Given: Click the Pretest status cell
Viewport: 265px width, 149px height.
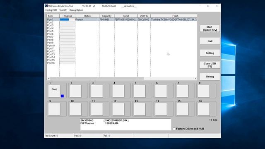Looking at the screenshot, I should pyautogui.click(x=87, y=19).
